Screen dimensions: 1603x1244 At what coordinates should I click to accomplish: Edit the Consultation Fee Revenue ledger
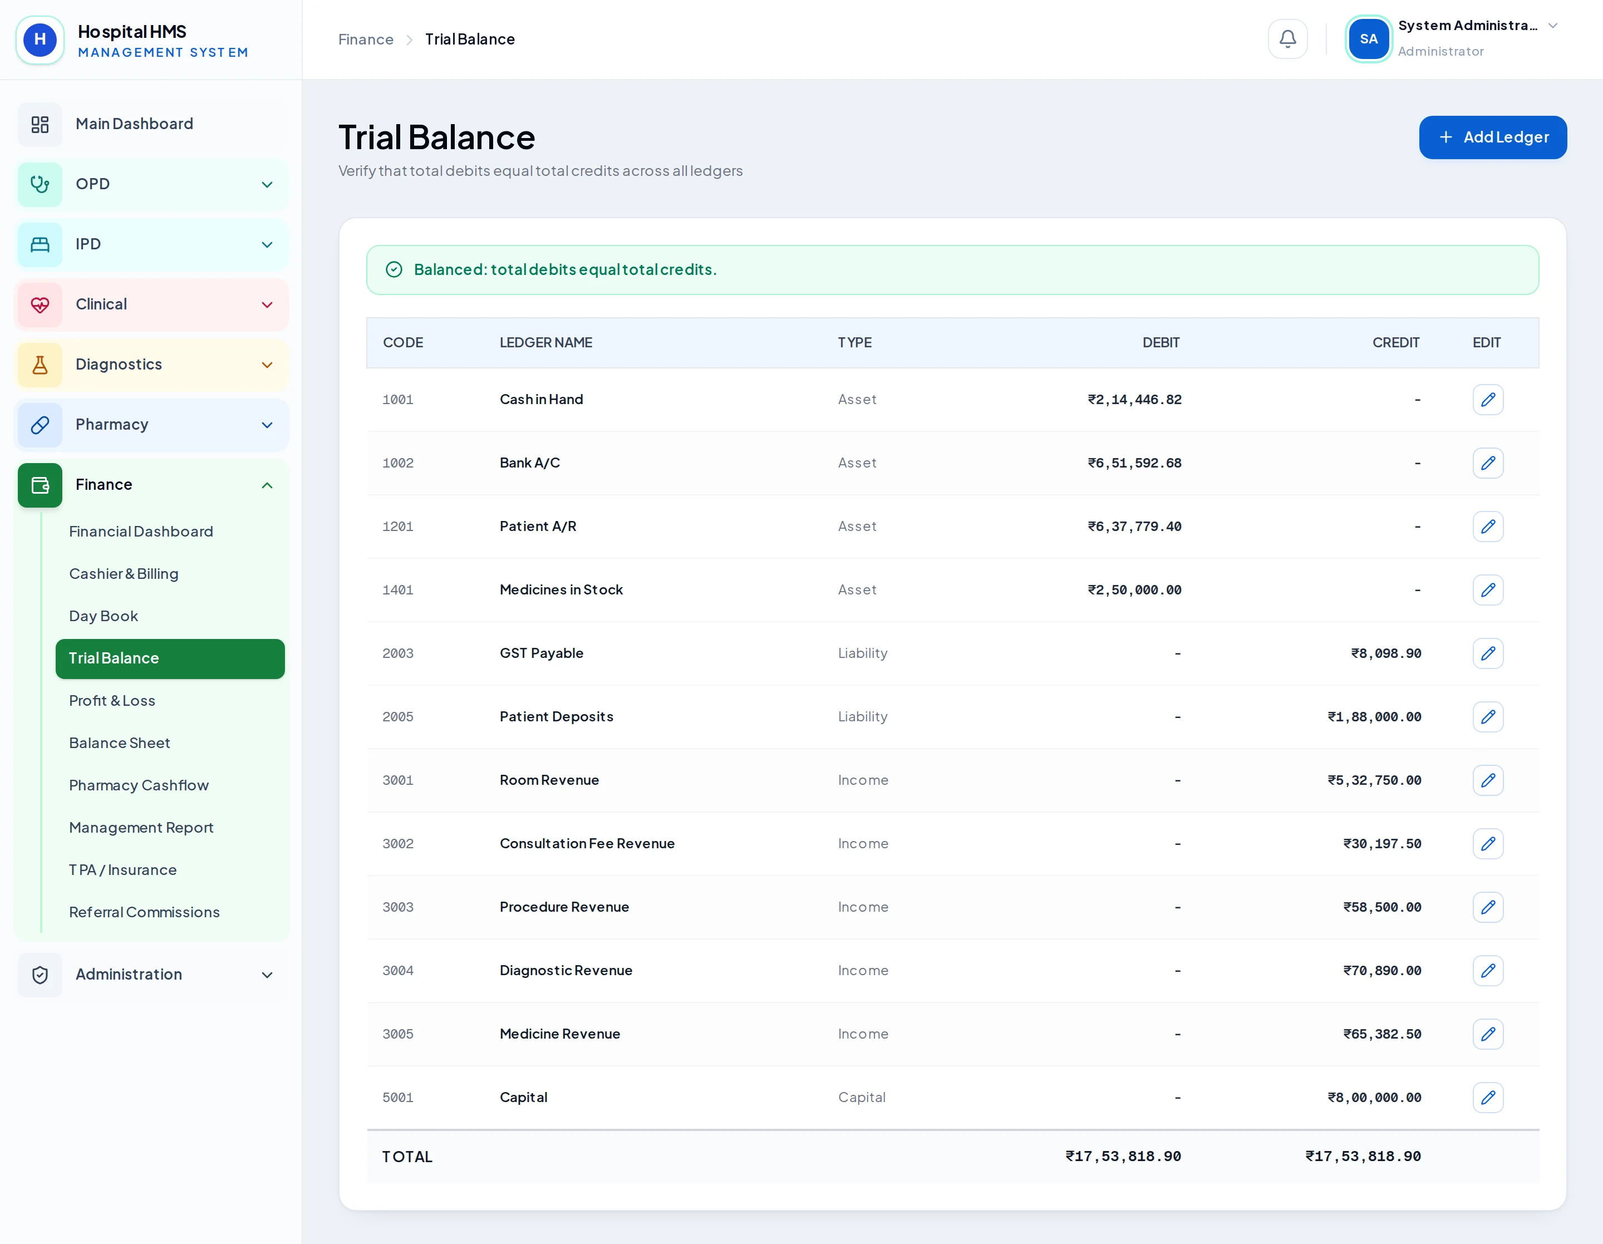tap(1488, 844)
